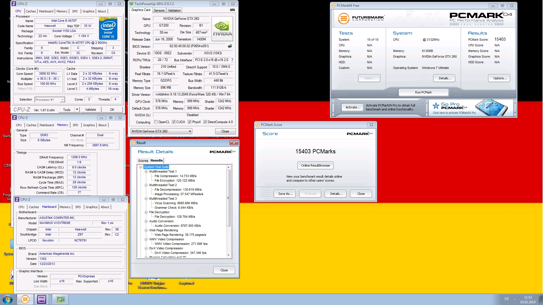The width and height of the screenshot is (543, 305).
Task: Click title bar icon of CPU-Z Memory window
Action: 14,117
